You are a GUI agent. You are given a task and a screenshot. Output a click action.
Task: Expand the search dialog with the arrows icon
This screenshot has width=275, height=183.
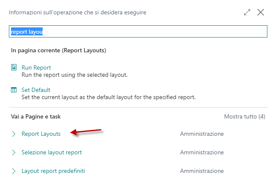coord(247,12)
